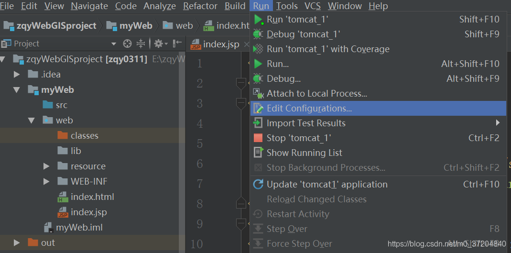This screenshot has height=253, width=511.
Task: Expand the resource folder
Action: point(46,166)
